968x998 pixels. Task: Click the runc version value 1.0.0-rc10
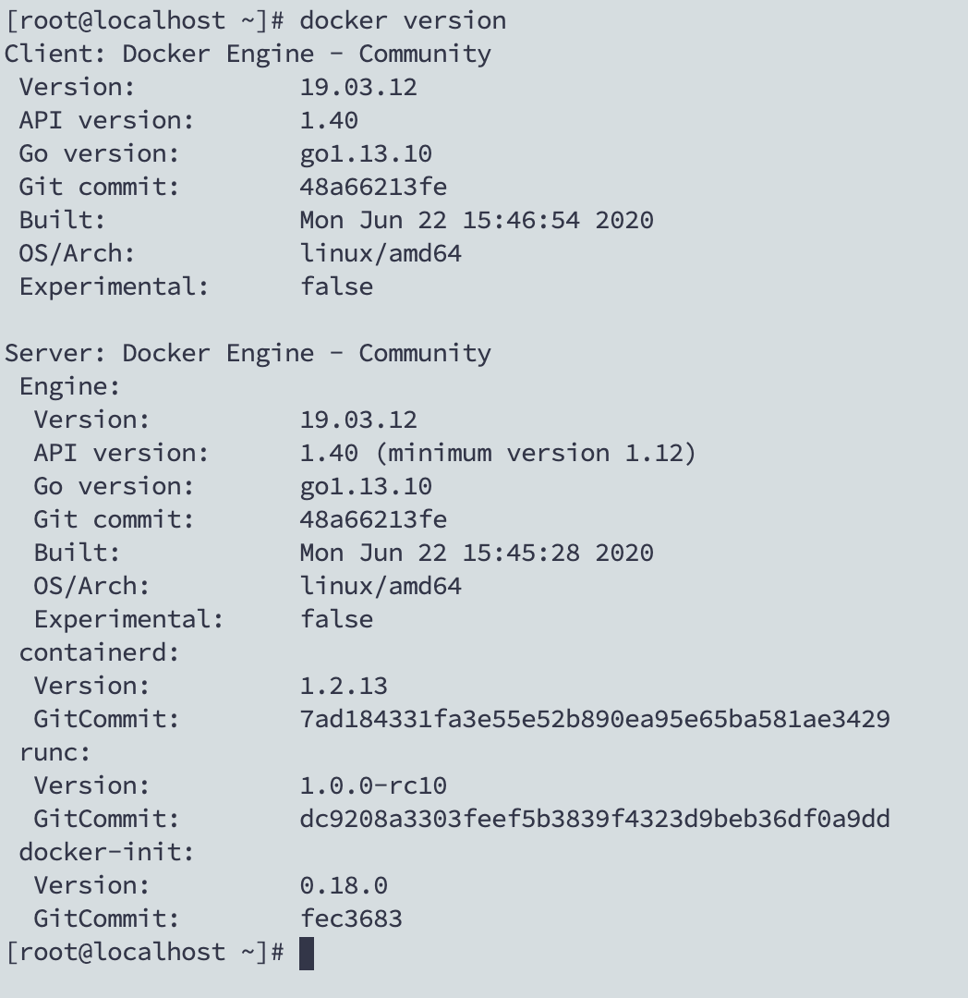pyautogui.click(x=373, y=785)
